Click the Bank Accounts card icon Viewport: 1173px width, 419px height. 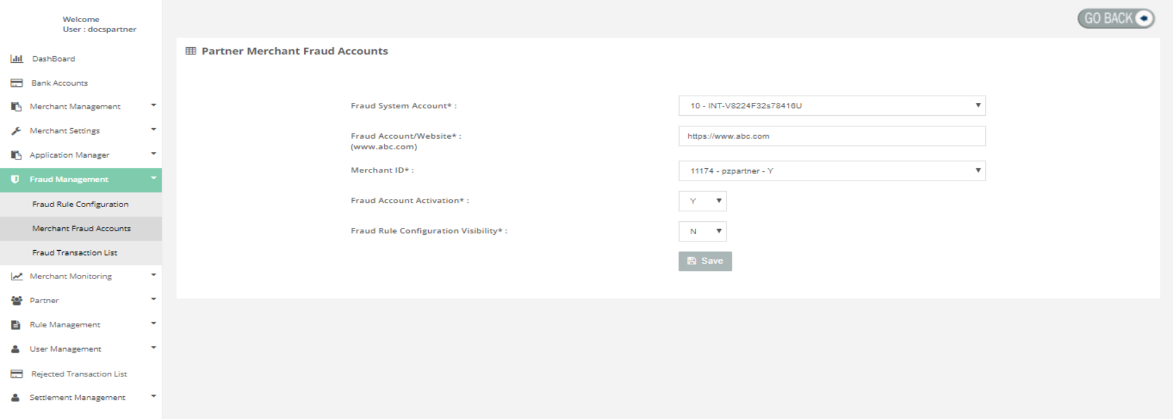pos(17,83)
